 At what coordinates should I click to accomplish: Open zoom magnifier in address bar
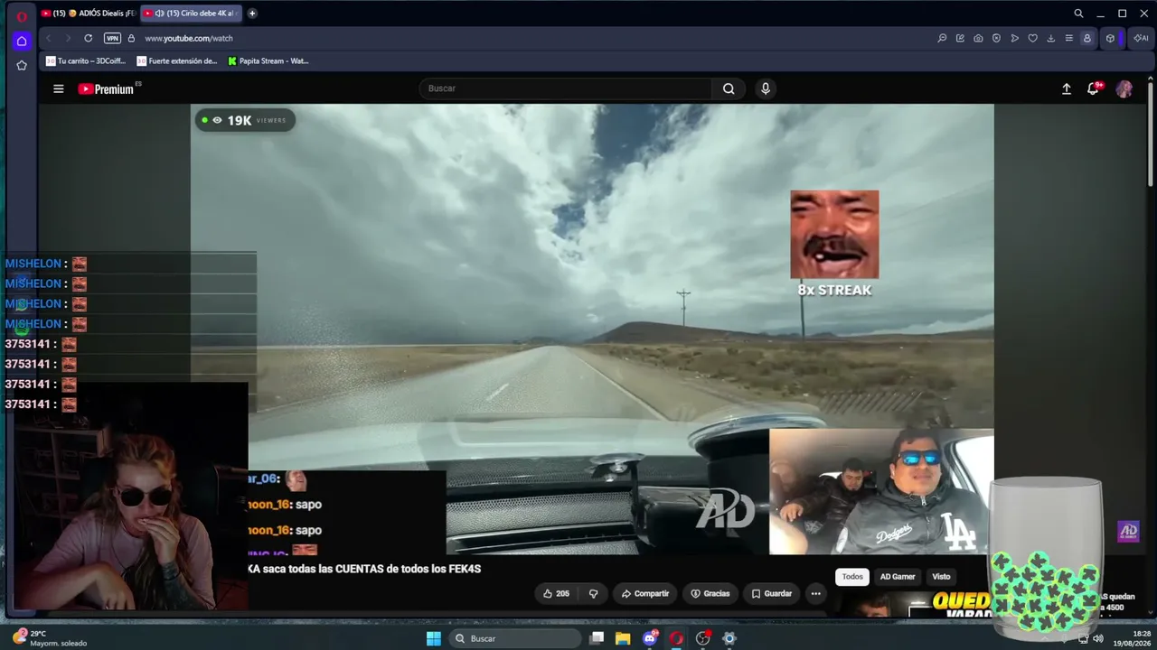tap(942, 38)
